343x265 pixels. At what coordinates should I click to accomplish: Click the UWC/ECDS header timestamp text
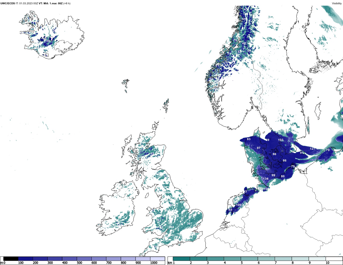click(x=35, y=3)
